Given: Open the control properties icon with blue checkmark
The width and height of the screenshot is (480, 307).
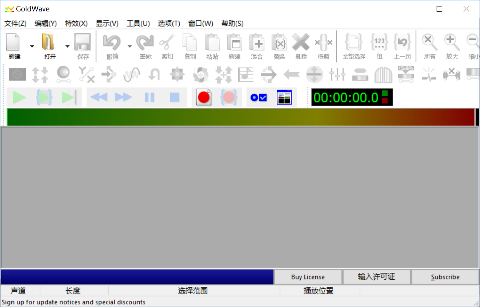Looking at the screenshot, I should [258, 98].
